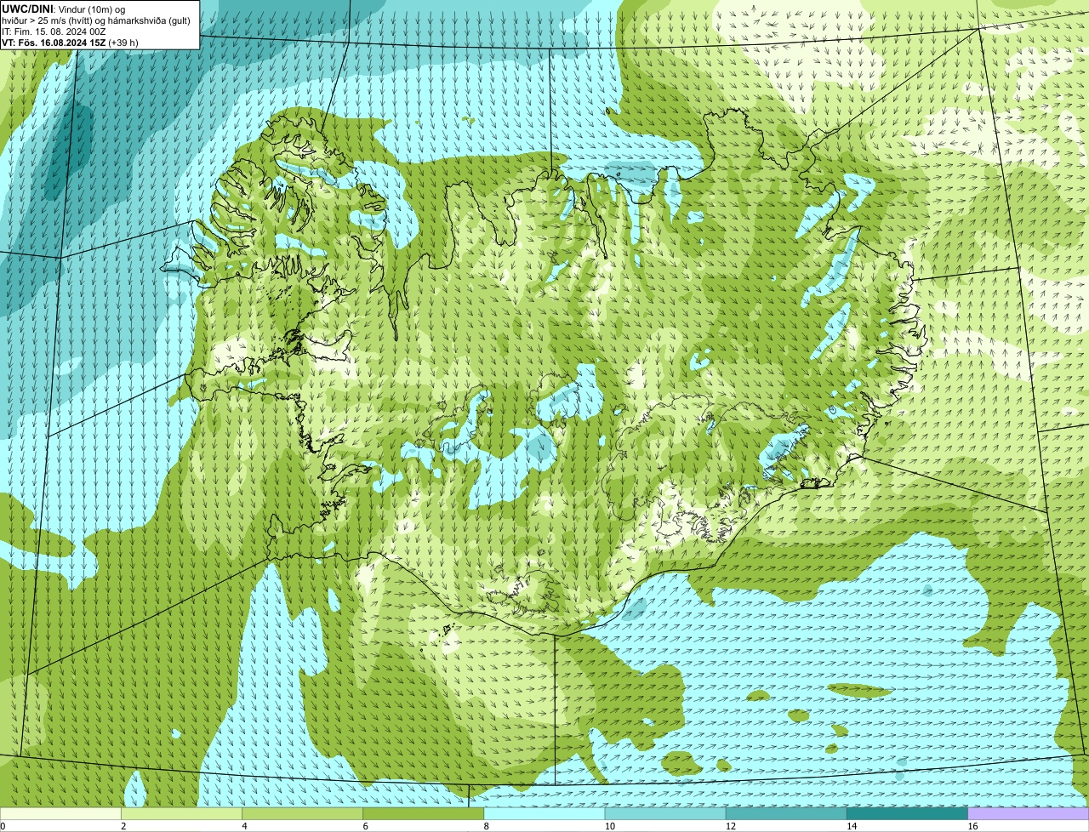Click the legend scale label "16"
This screenshot has height=832, width=1089.
click(x=972, y=826)
